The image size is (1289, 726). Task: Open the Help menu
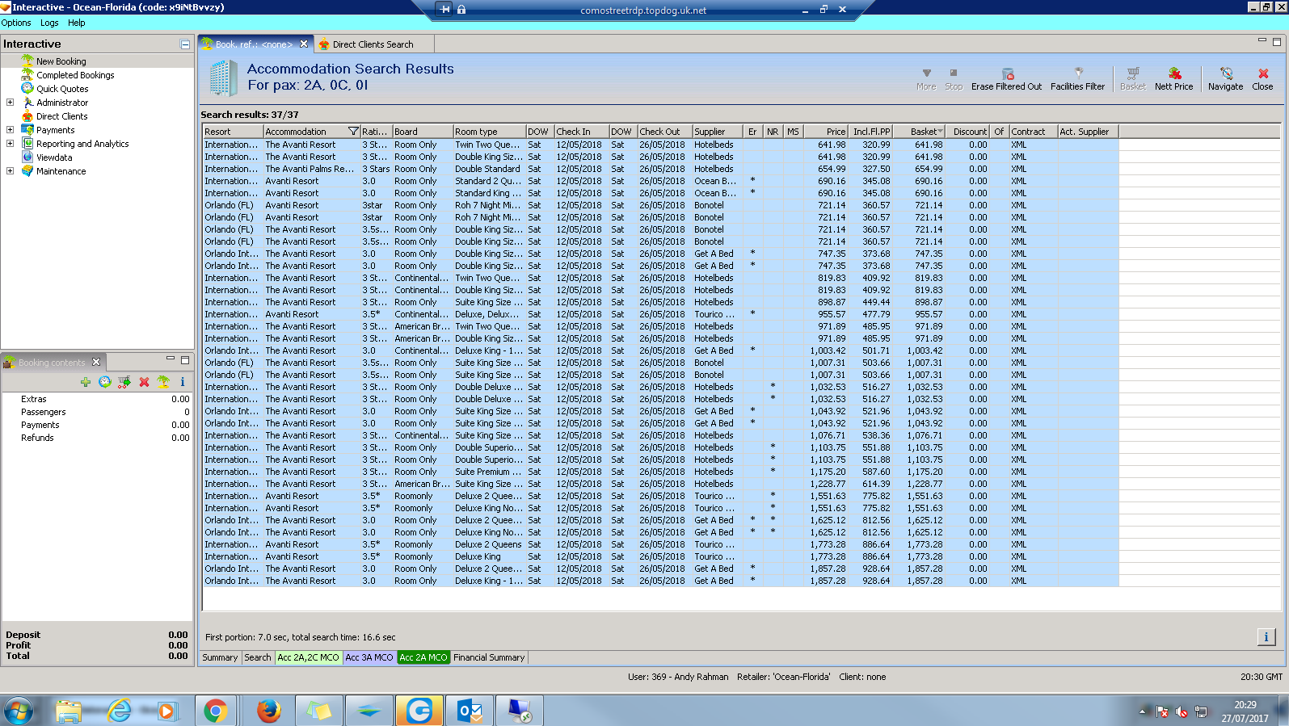(77, 23)
